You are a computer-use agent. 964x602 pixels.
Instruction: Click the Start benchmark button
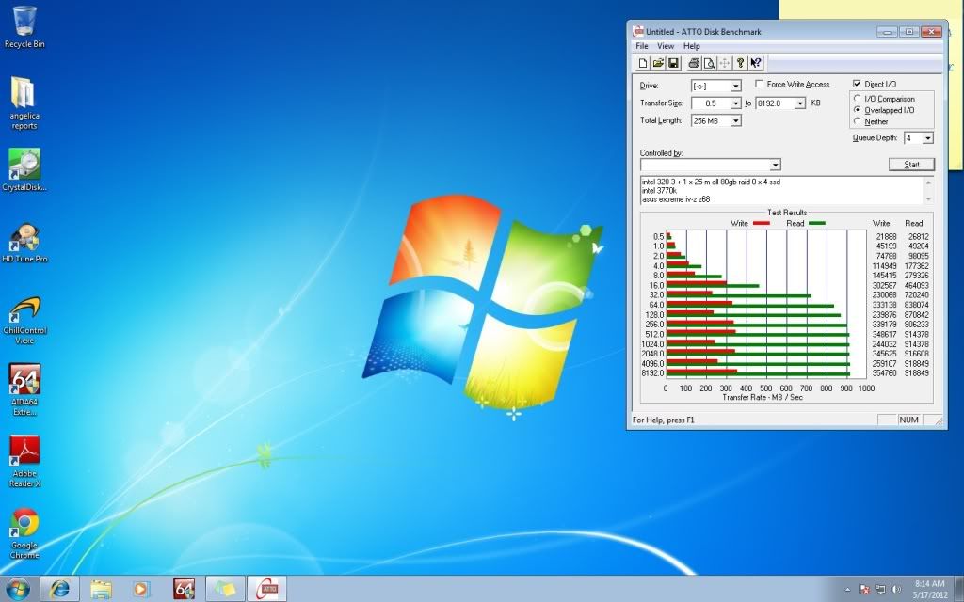[x=911, y=165]
